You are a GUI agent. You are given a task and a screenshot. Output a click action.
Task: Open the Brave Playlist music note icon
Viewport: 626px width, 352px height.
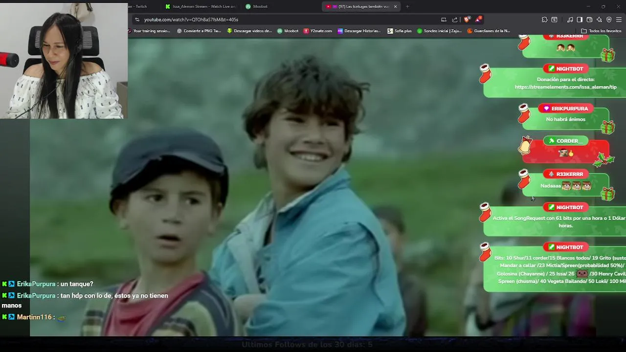570,20
